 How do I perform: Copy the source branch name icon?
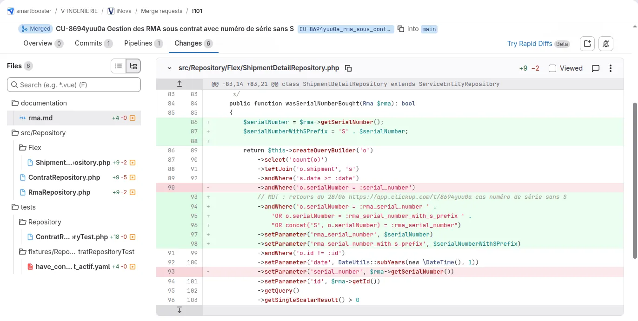[x=401, y=29]
